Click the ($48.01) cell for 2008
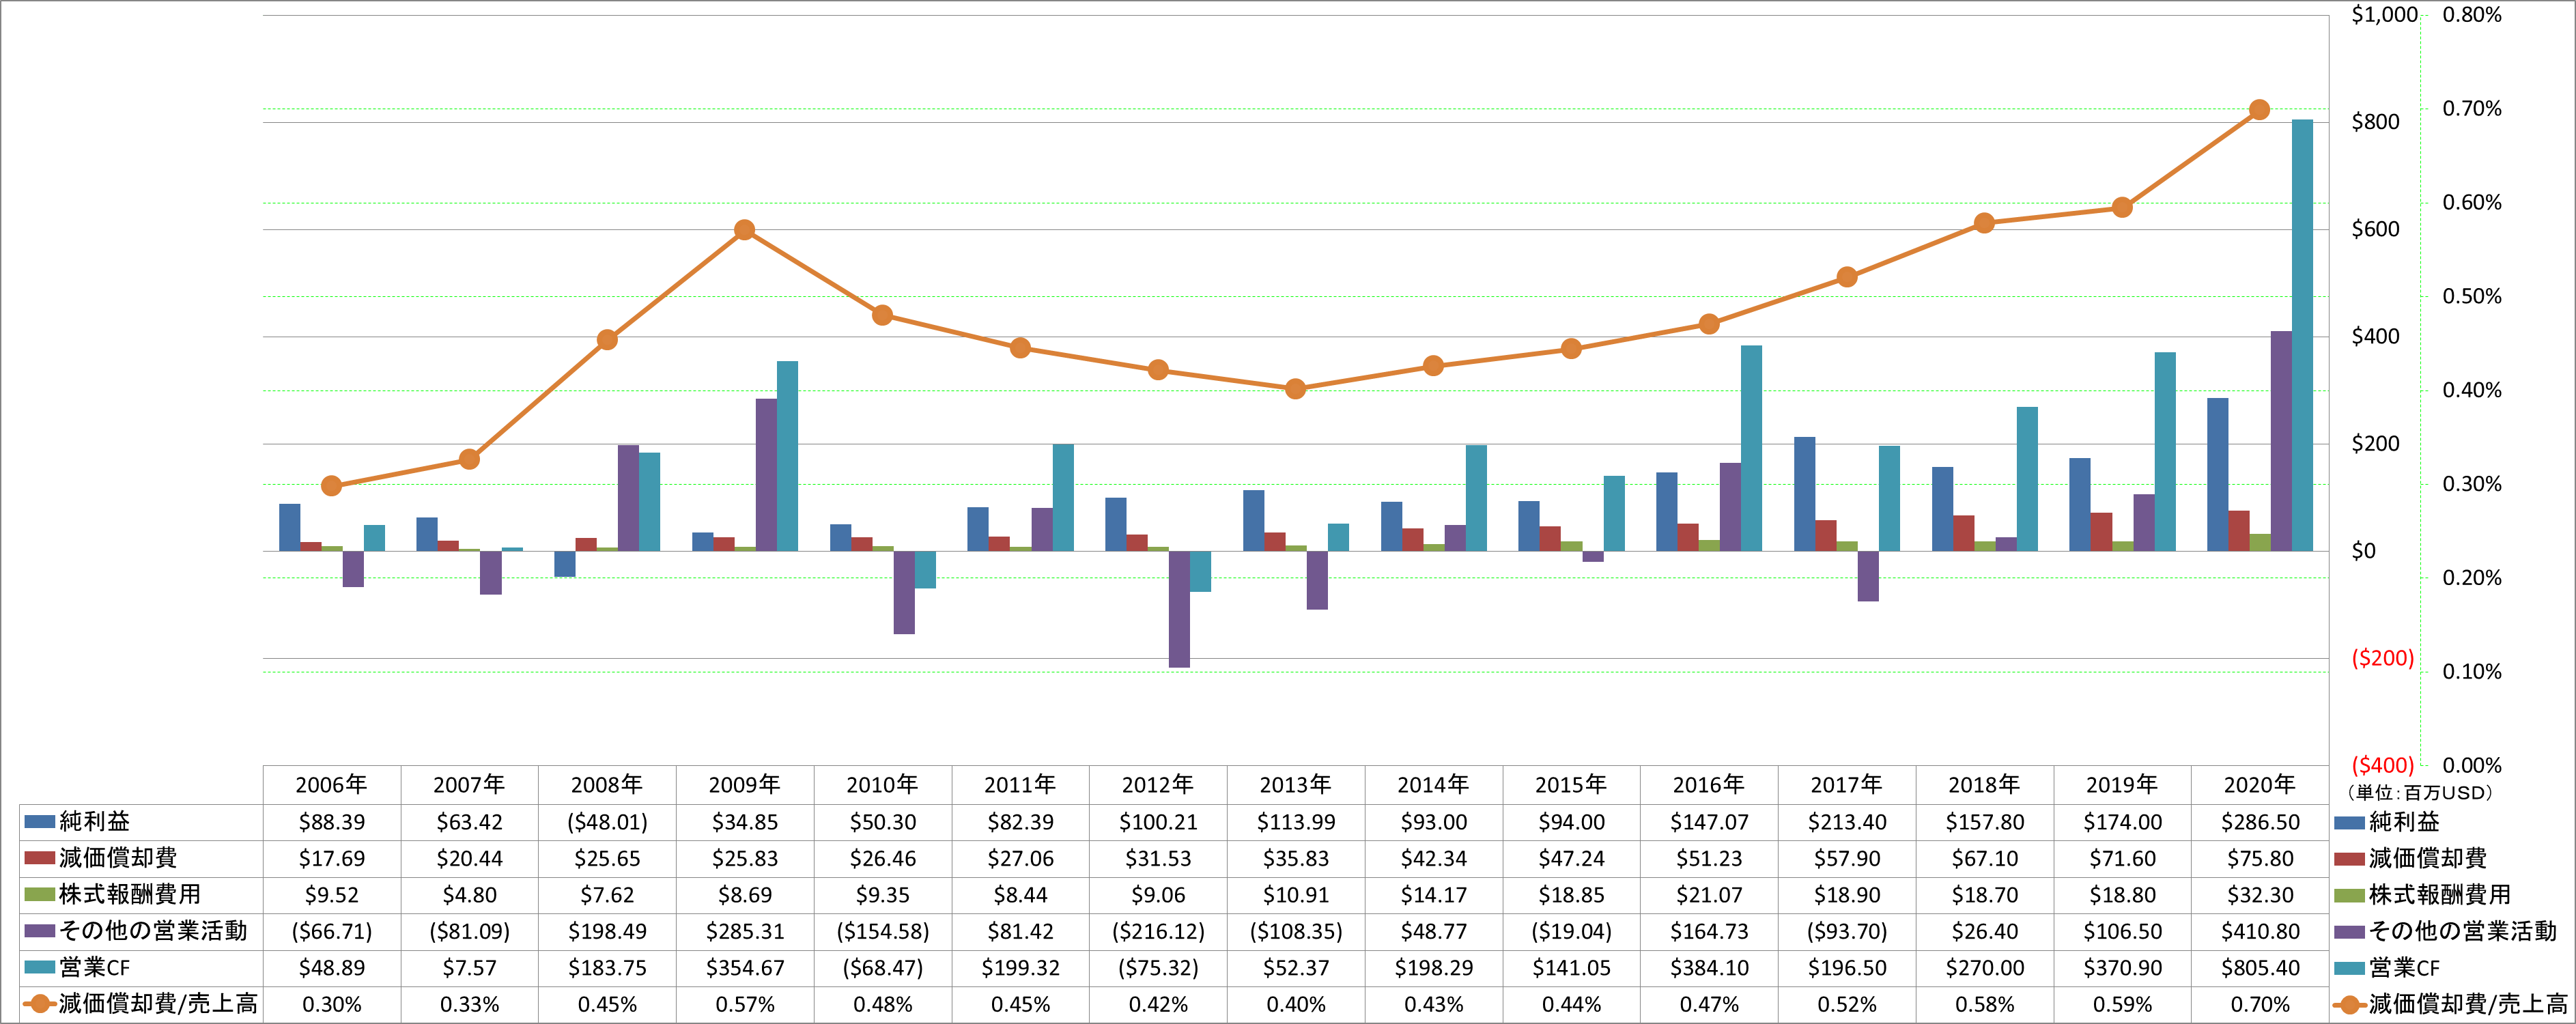The width and height of the screenshot is (2576, 1024). [607, 822]
